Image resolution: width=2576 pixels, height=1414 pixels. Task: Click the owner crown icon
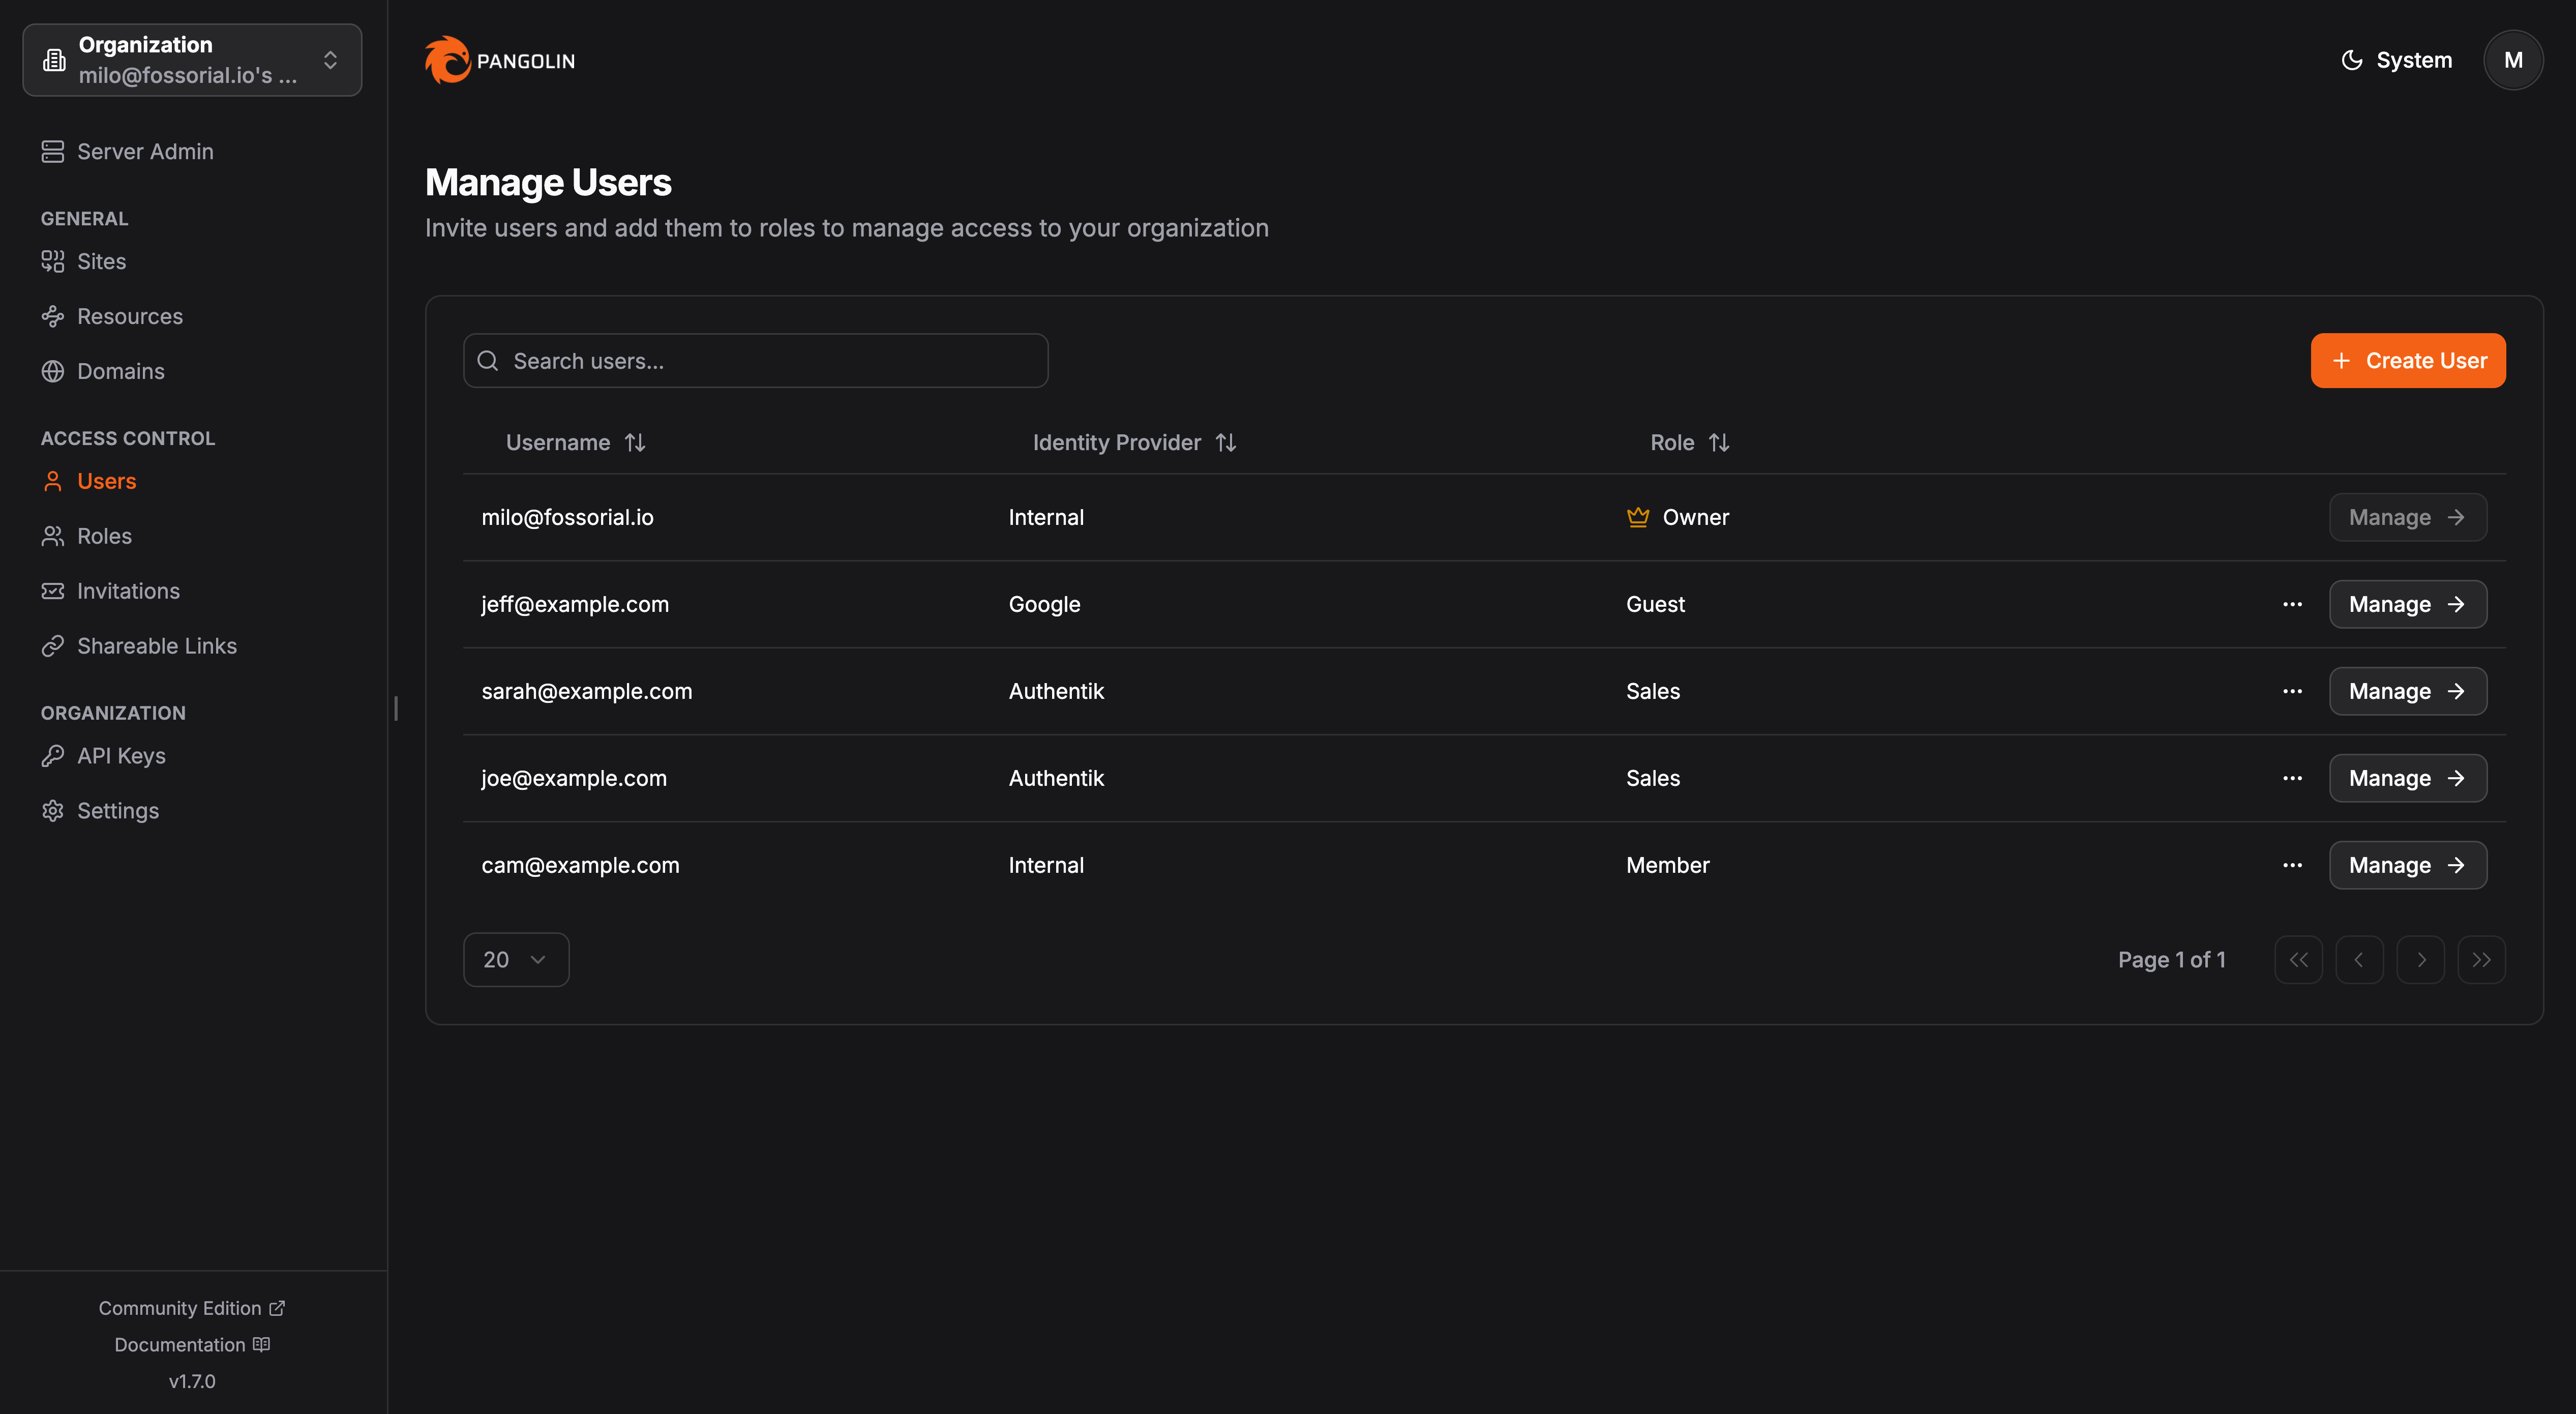[1637, 517]
